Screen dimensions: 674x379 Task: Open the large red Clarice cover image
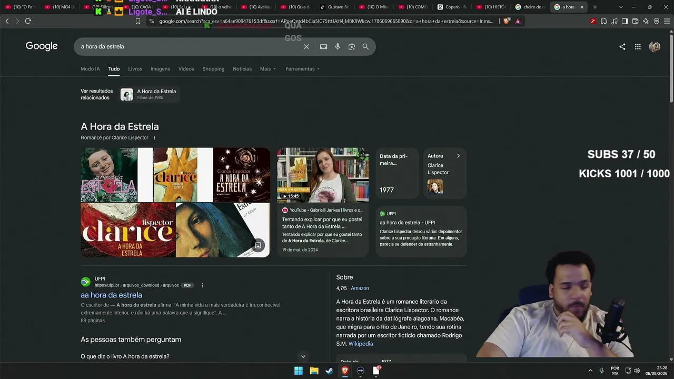pyautogui.click(x=128, y=230)
